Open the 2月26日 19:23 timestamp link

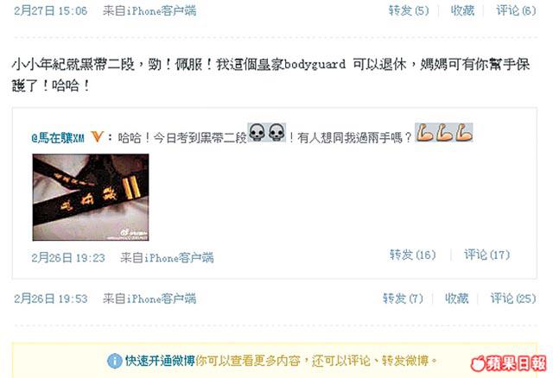(x=68, y=258)
